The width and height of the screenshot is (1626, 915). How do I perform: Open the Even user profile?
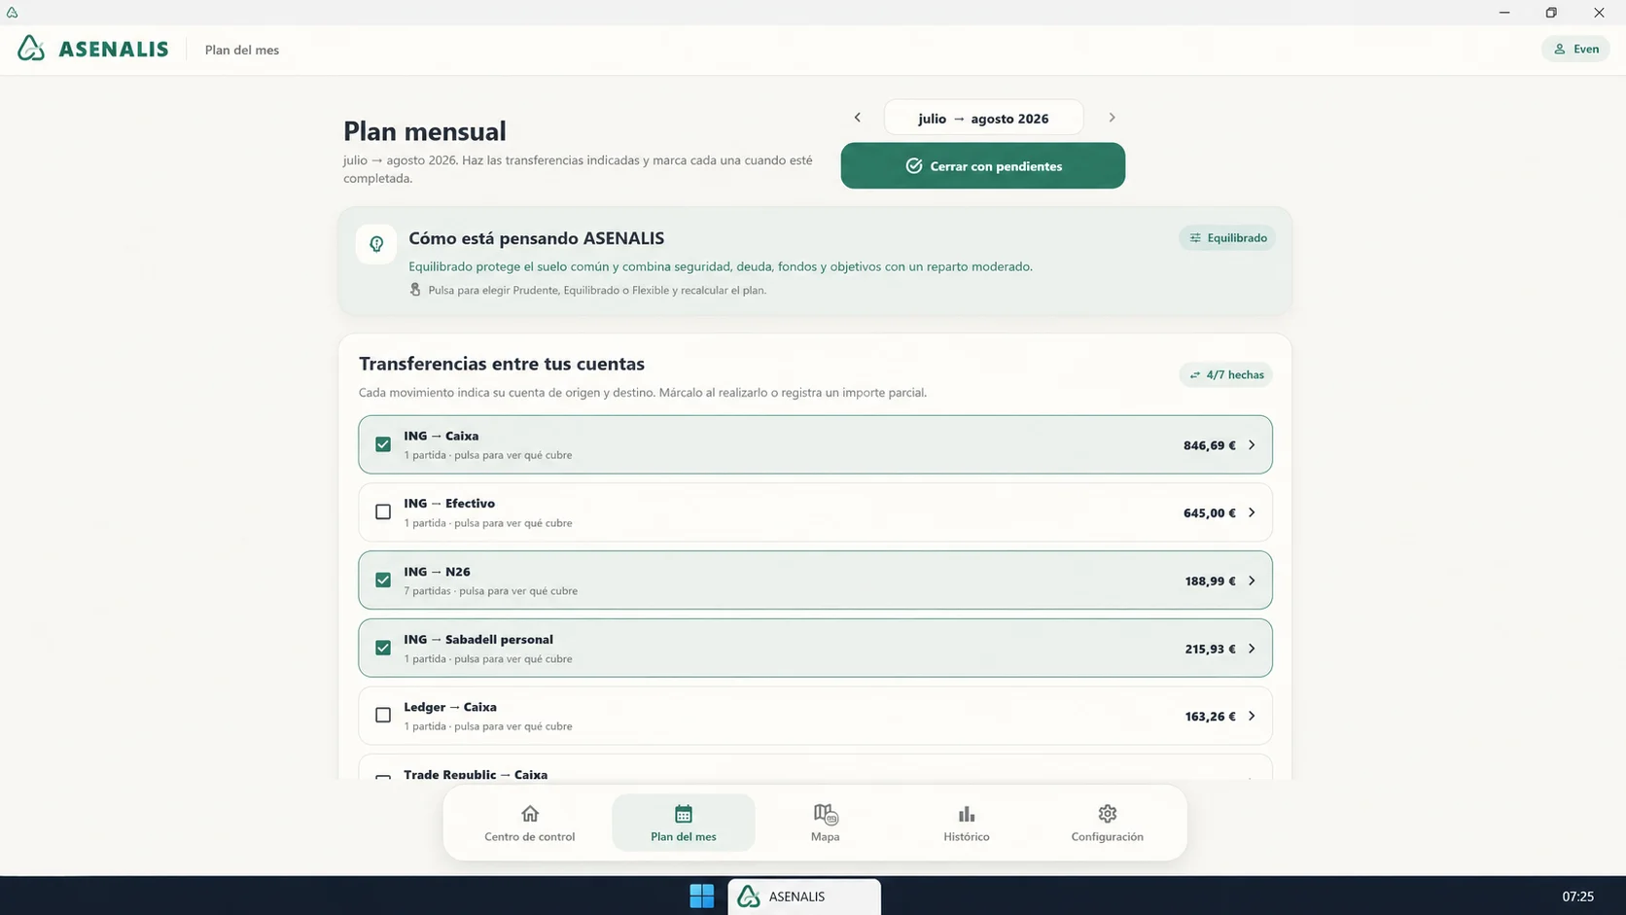pyautogui.click(x=1575, y=49)
